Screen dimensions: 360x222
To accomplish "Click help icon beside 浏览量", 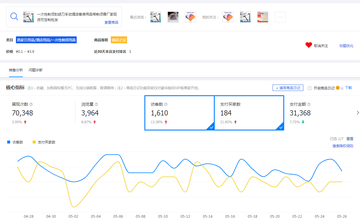I will pos(96,105).
